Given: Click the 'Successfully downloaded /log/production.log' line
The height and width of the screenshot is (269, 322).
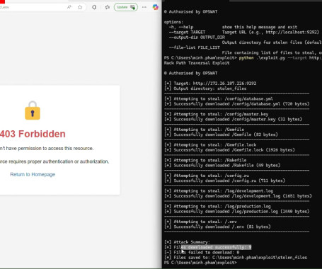Looking at the screenshot, I should [x=237, y=211].
